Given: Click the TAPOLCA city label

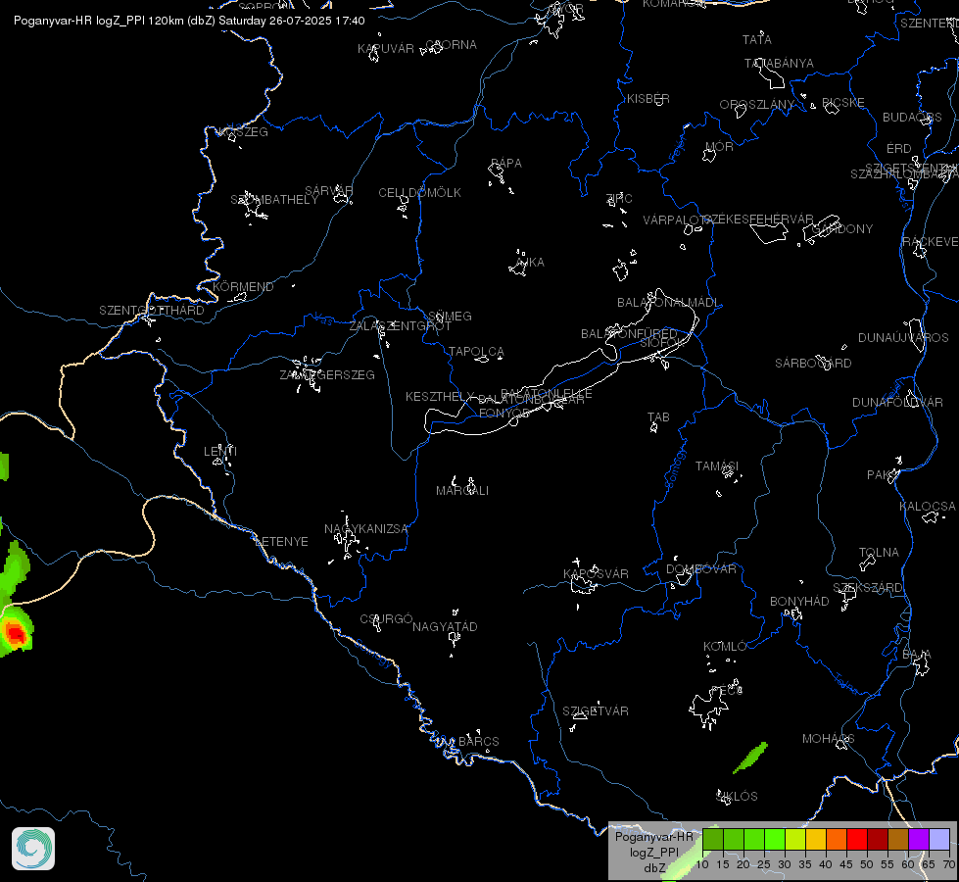Looking at the screenshot, I should (476, 352).
